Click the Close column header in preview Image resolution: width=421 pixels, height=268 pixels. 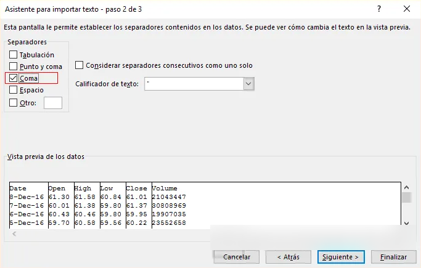click(137, 189)
